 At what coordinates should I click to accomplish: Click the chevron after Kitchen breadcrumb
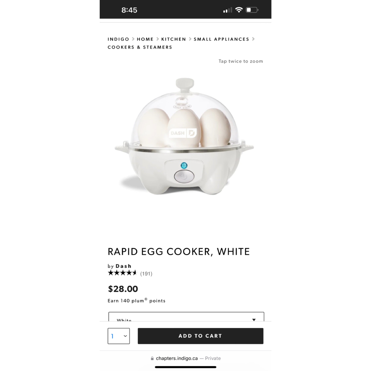[190, 39]
